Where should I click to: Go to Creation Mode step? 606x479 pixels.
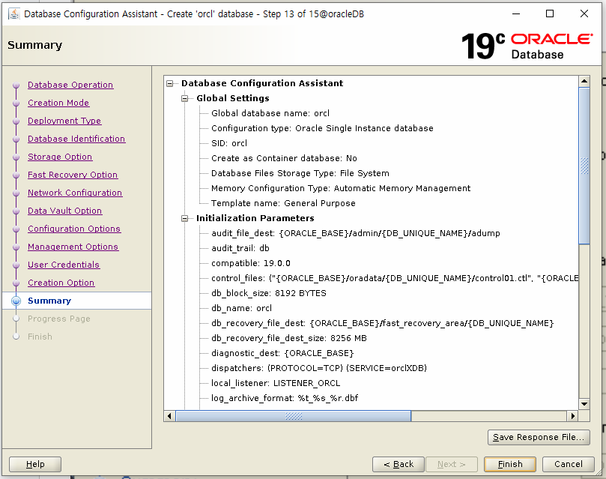coord(58,103)
